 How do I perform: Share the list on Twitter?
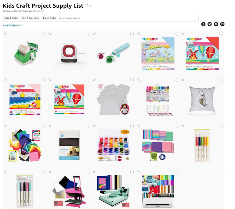click(x=210, y=24)
